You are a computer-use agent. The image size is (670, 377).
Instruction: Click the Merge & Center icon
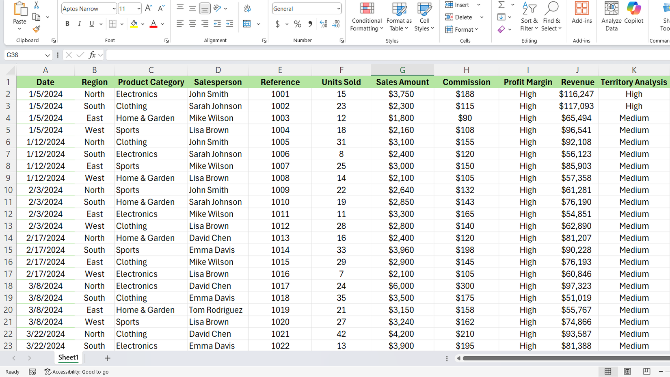point(247,24)
